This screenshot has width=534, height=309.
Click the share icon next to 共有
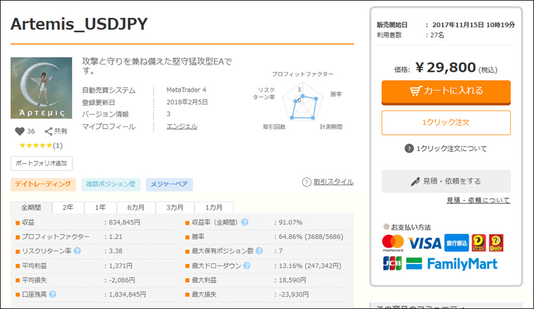click(x=49, y=132)
